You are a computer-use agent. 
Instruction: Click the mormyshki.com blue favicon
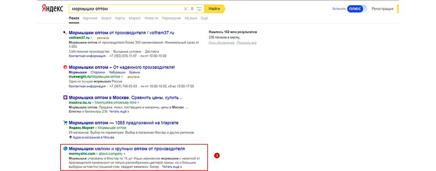pos(65,148)
